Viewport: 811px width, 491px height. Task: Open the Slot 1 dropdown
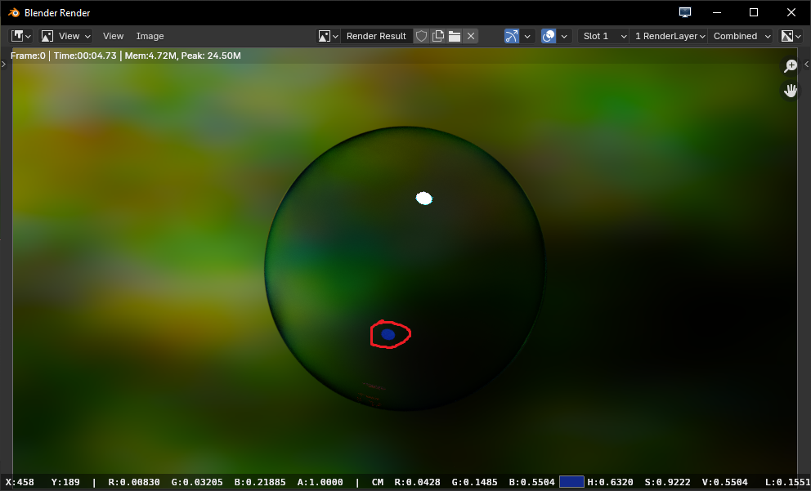(x=604, y=36)
